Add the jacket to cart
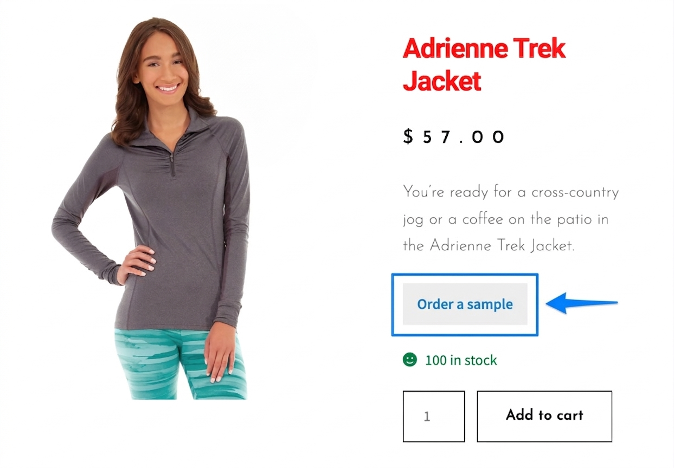Screen dimensions: 674x468 [544, 416]
